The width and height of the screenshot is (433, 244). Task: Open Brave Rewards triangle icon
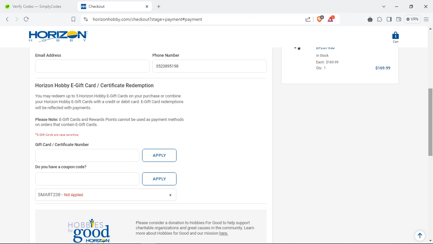331,19
